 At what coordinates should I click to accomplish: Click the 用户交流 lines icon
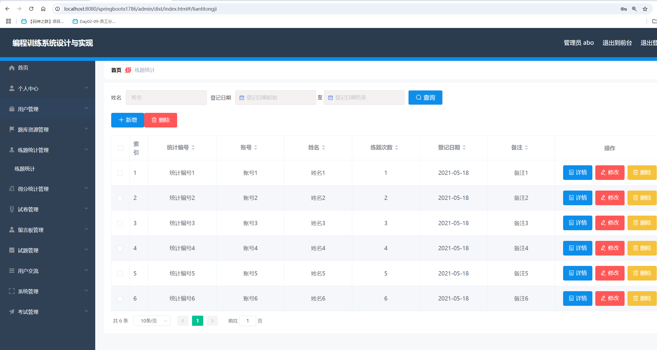[x=12, y=271]
